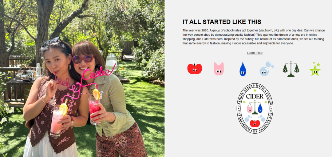Open the Learn more link
332x157 pixels.
point(255,53)
